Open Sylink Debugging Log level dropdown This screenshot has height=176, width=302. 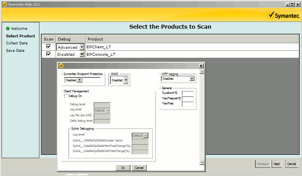(x=146, y=136)
